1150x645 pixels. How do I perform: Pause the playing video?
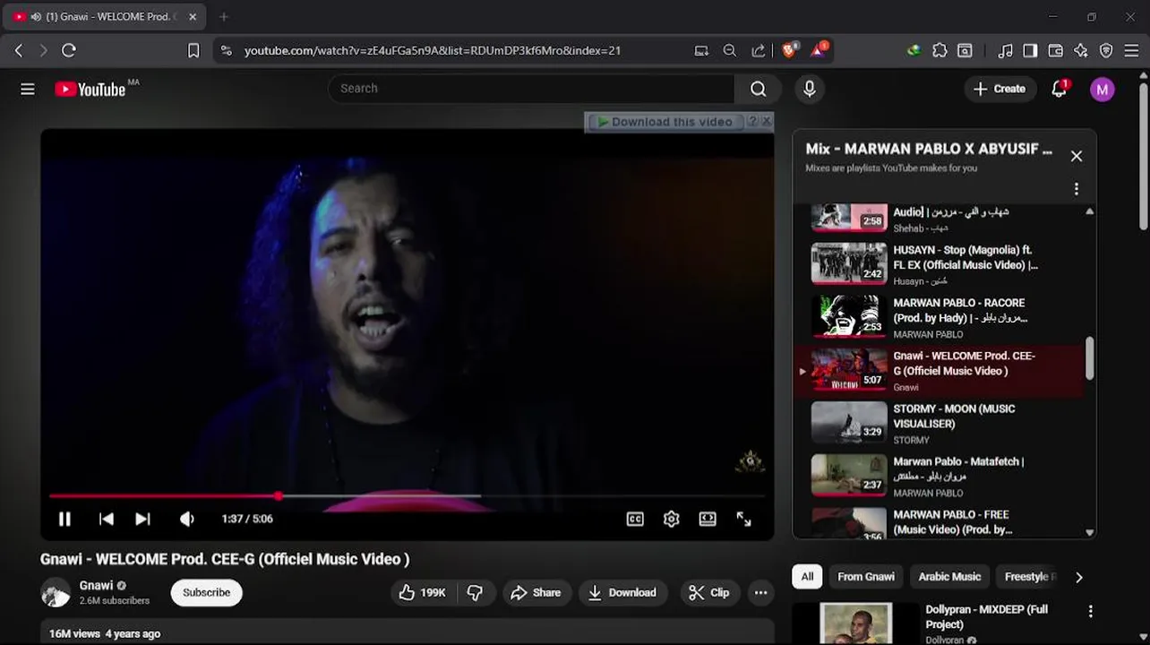pos(64,519)
